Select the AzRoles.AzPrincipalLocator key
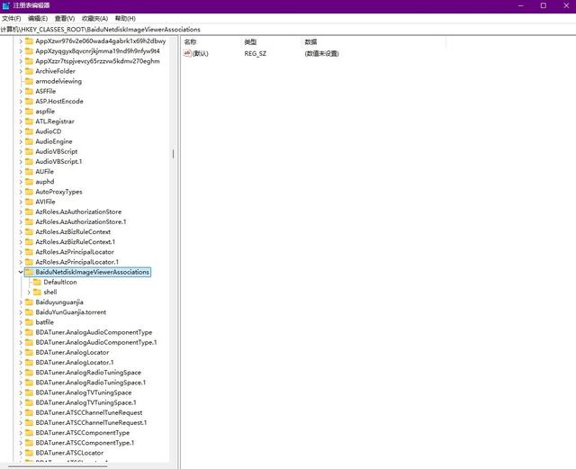Viewport: 576px width, 469px height. pyautogui.click(x=75, y=252)
